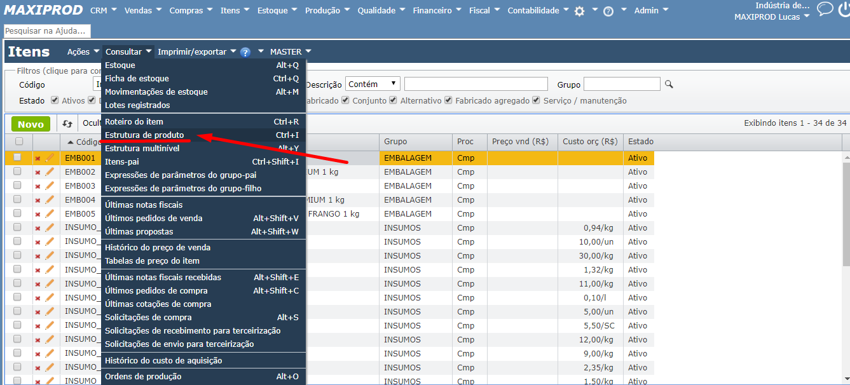Image resolution: width=850 pixels, height=385 pixels.
Task: Open the settings gear icon in top bar
Action: click(579, 11)
